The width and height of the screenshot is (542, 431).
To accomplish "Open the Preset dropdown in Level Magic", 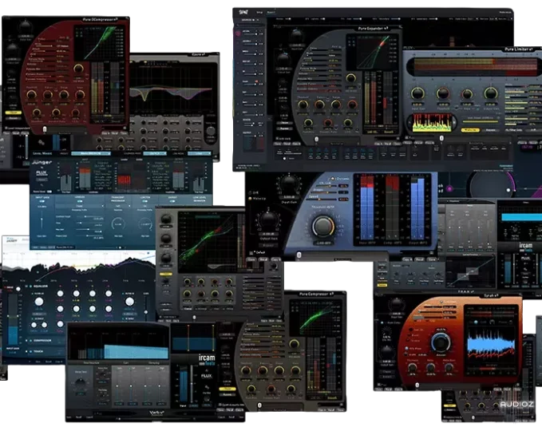I will (91, 153).
